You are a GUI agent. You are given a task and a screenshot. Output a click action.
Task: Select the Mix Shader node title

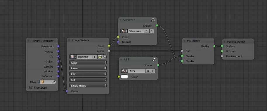(193, 41)
